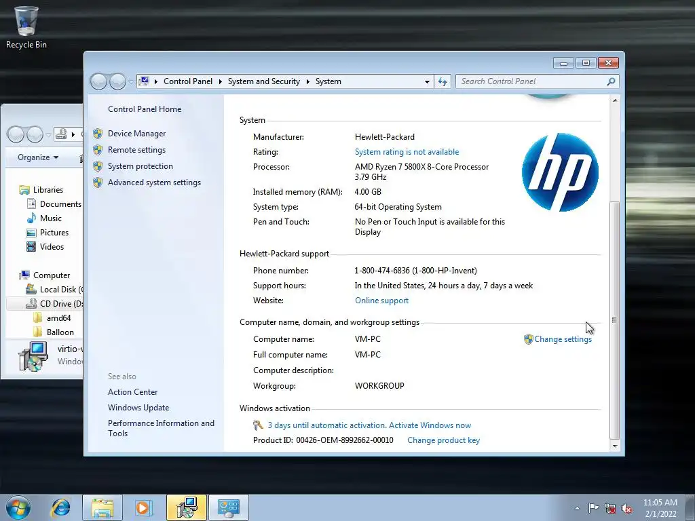Click the keys icon under Windows activation
The height and width of the screenshot is (521, 695).
coord(258,425)
